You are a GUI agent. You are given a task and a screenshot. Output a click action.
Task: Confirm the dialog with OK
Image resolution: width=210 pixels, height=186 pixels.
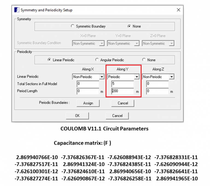click(x=77, y=116)
